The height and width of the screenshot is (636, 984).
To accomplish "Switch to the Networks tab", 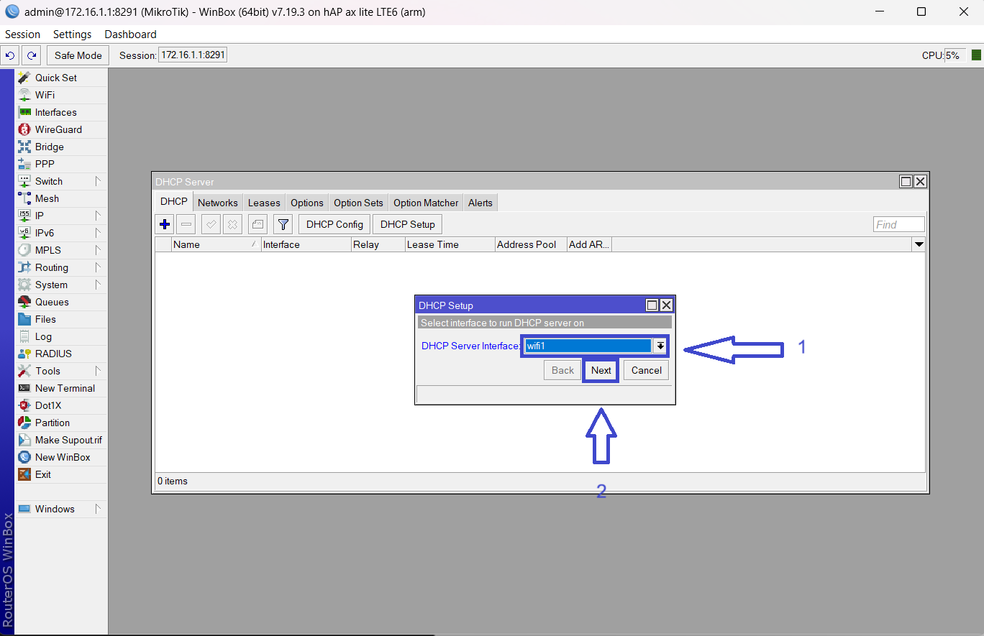I will tap(218, 203).
